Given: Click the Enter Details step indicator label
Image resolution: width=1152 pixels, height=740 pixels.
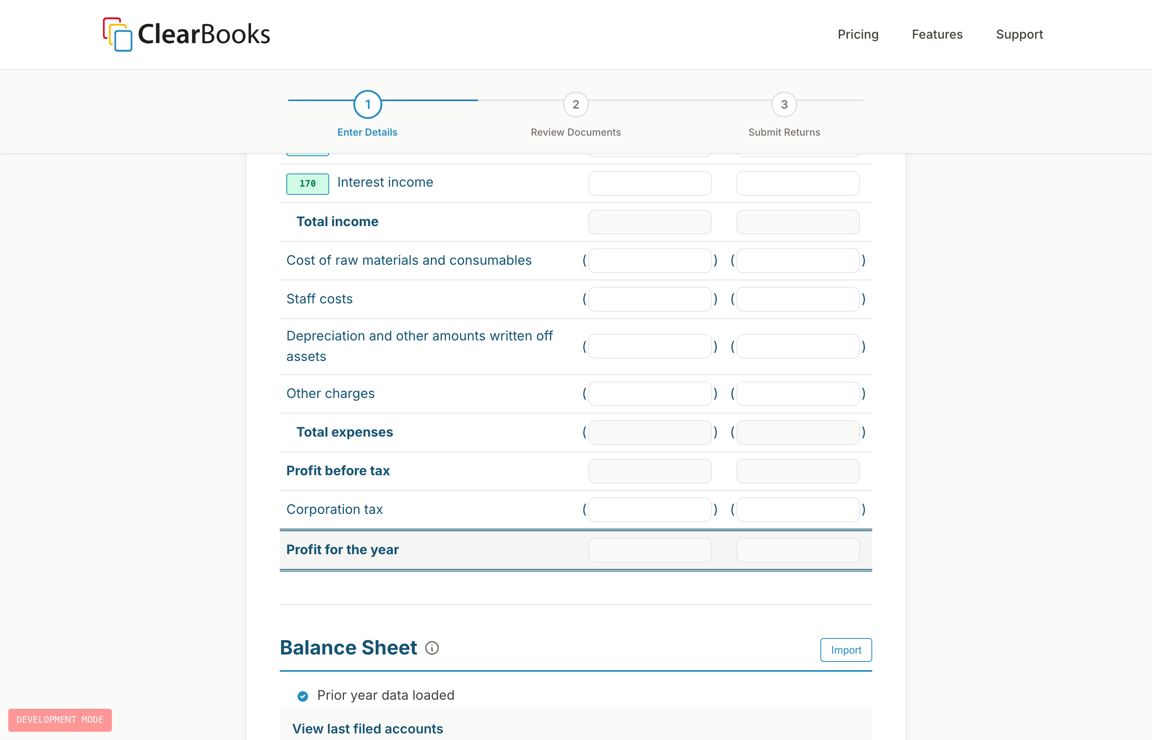Looking at the screenshot, I should tap(367, 132).
